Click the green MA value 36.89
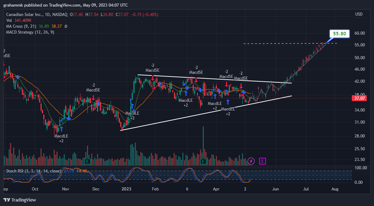The height and width of the screenshot is (206, 374). pyautogui.click(x=44, y=26)
